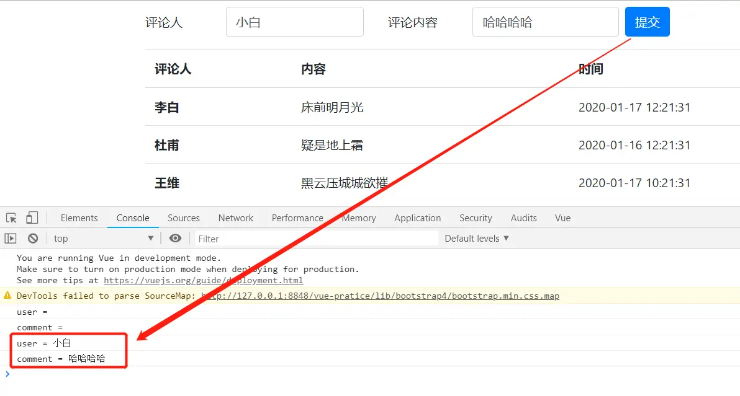Focus the 评论内容 input containing 哈哈哈哈
The width and height of the screenshot is (740, 396).
click(x=545, y=22)
